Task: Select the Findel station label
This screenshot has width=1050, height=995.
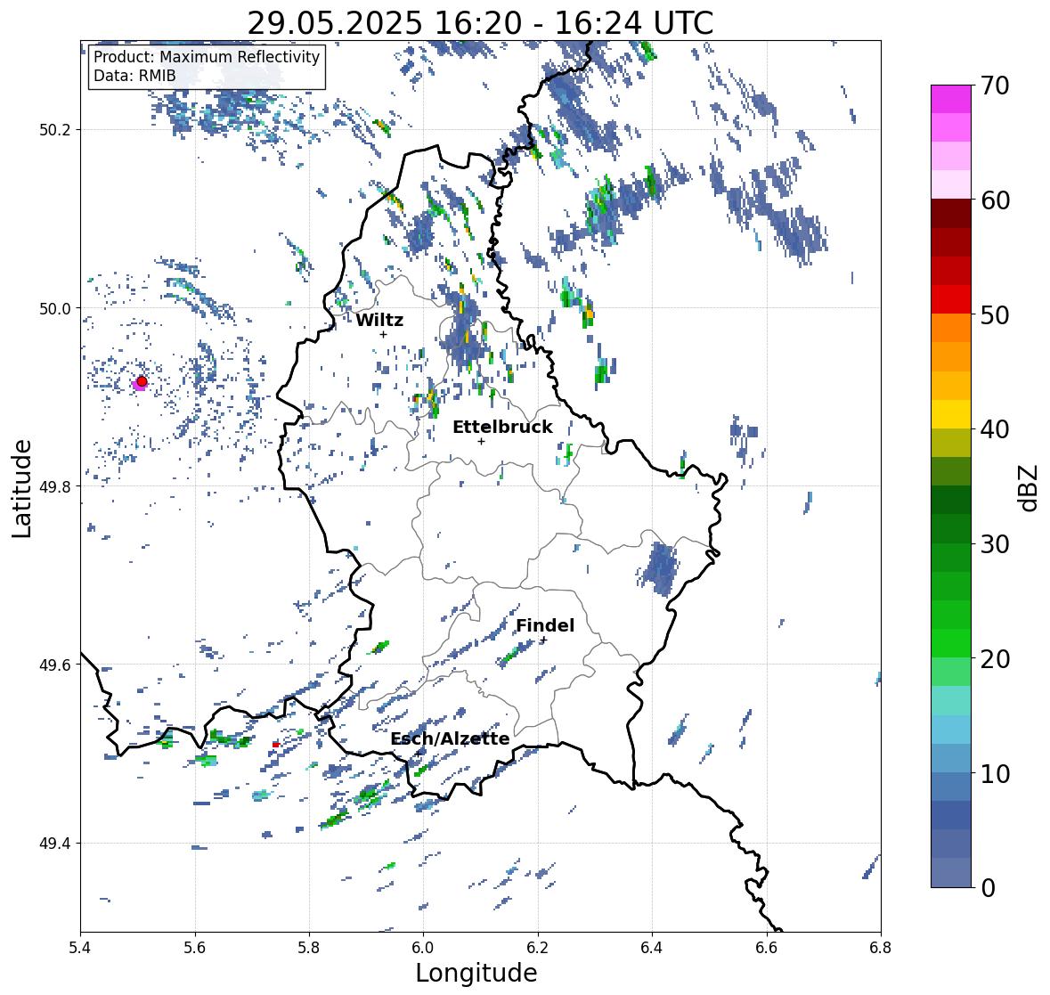Action: (x=545, y=625)
